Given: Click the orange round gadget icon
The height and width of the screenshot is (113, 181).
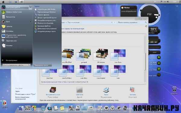Looking at the screenshot, I should pos(159,75).
